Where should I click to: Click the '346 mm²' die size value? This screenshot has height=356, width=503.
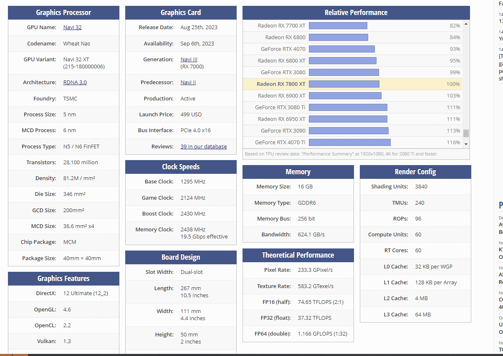point(75,194)
